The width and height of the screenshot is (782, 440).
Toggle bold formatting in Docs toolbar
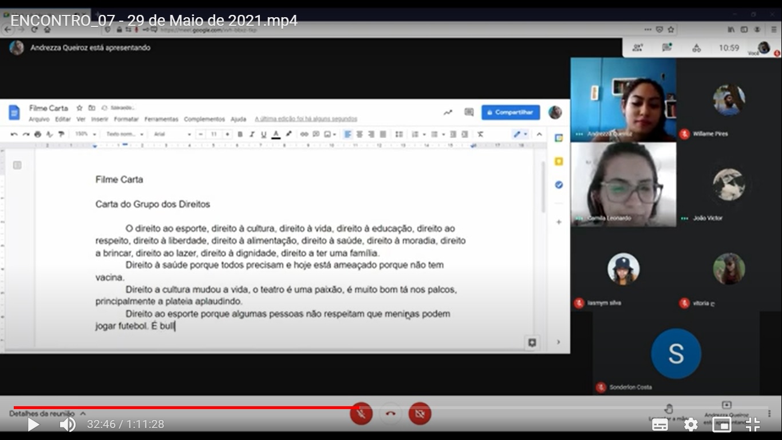coord(240,135)
